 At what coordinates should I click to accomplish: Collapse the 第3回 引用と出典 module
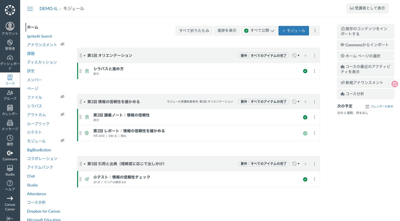click(x=84, y=164)
